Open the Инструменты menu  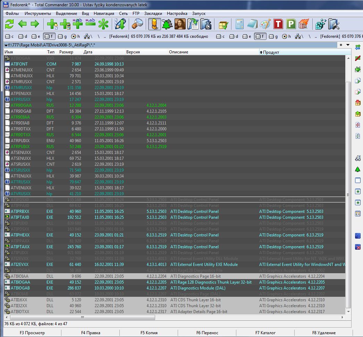(x=38, y=14)
